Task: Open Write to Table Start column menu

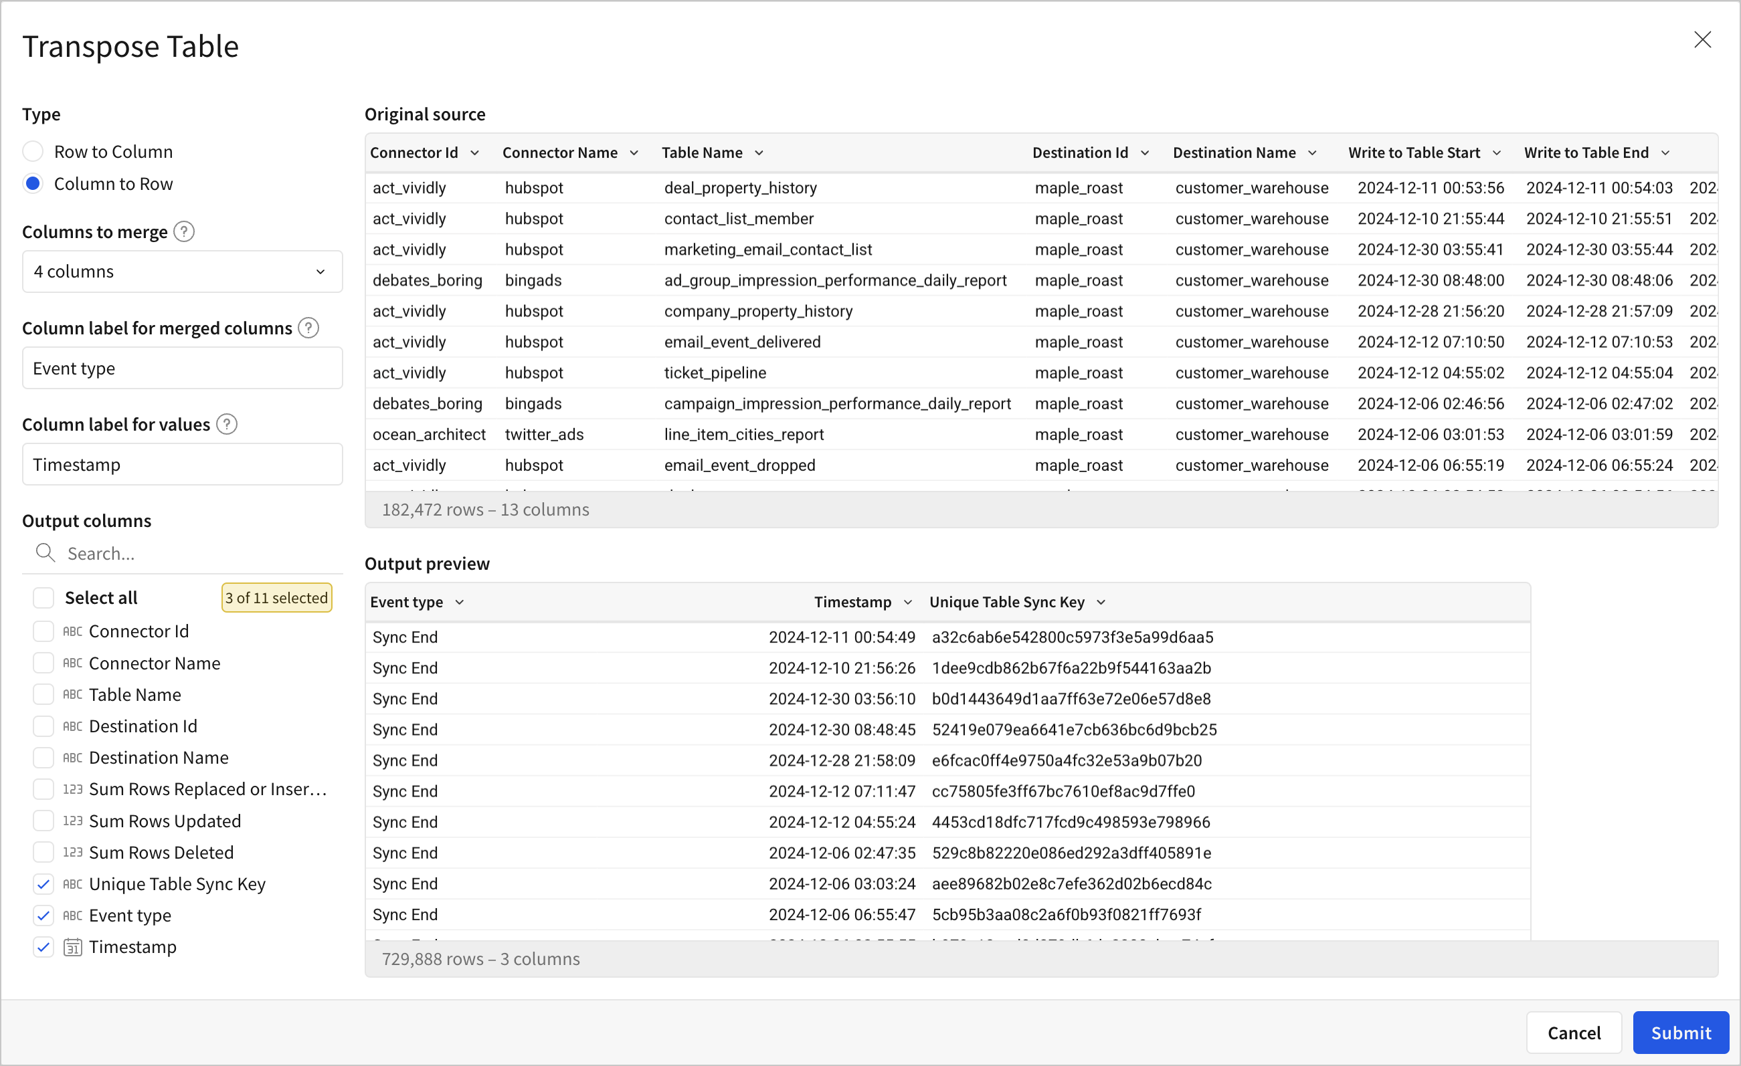Action: click(x=1497, y=153)
